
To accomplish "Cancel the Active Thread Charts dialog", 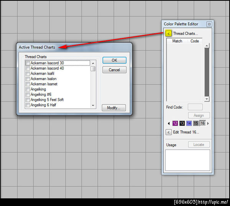I will pyautogui.click(x=114, y=70).
